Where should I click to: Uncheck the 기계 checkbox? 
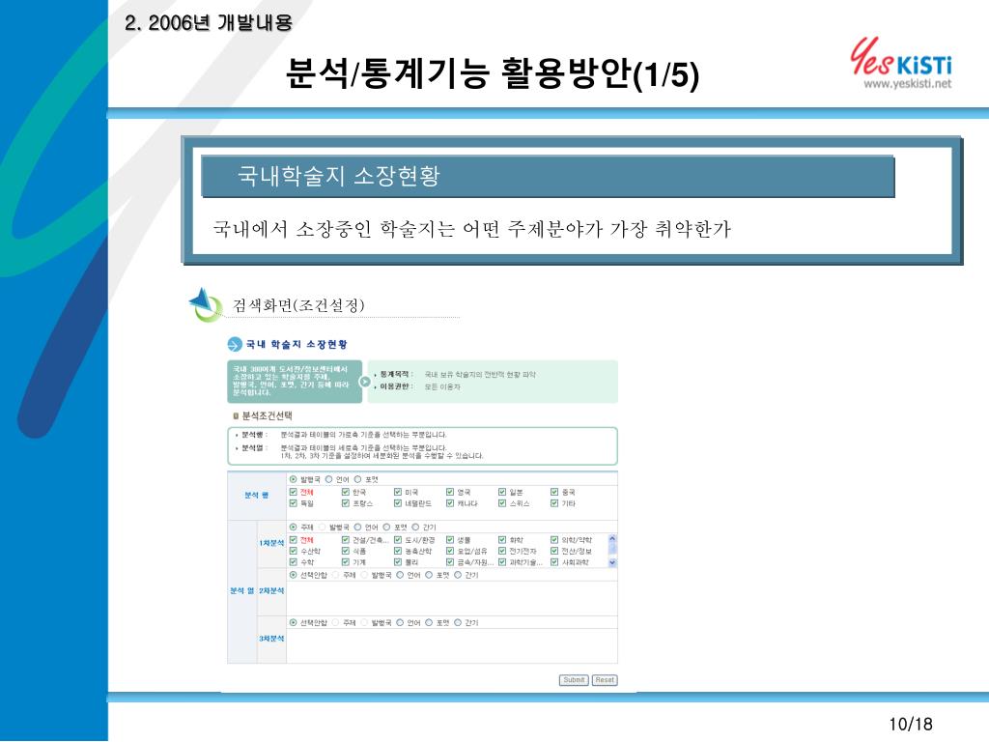(346, 561)
